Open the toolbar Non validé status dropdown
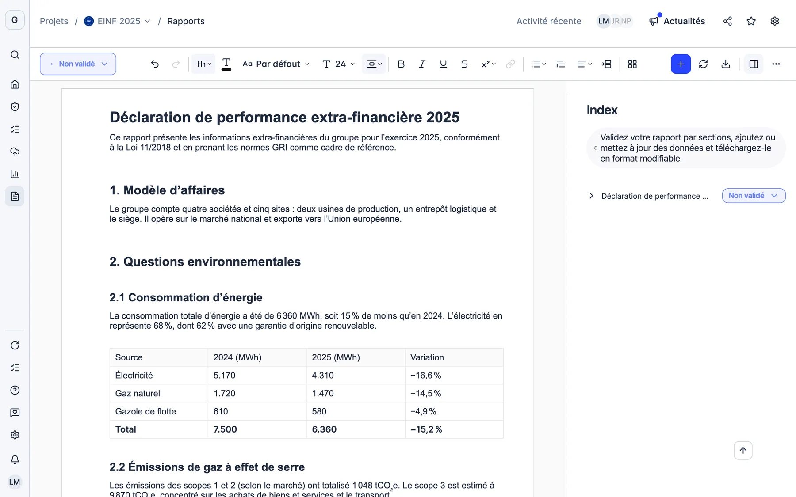This screenshot has height=497, width=796. click(x=78, y=64)
